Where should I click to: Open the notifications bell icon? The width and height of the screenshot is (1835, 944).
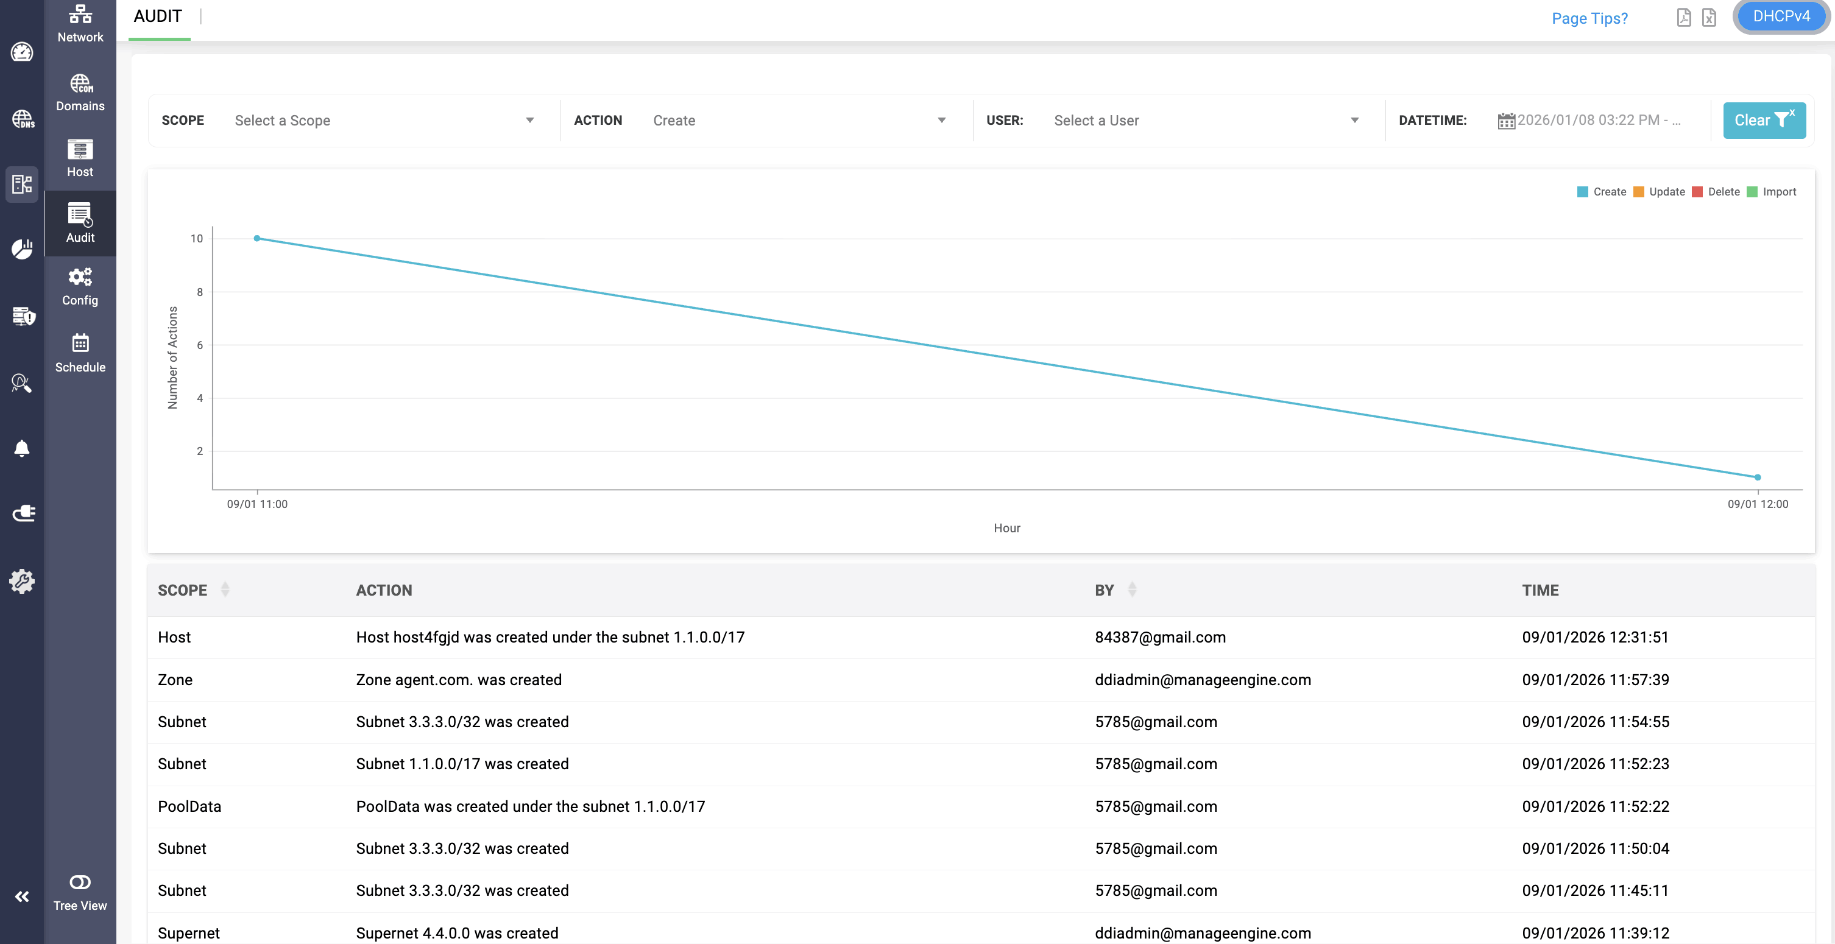pyautogui.click(x=21, y=448)
